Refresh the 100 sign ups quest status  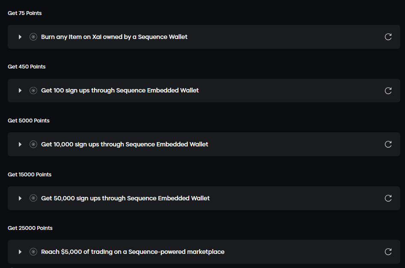388,90
